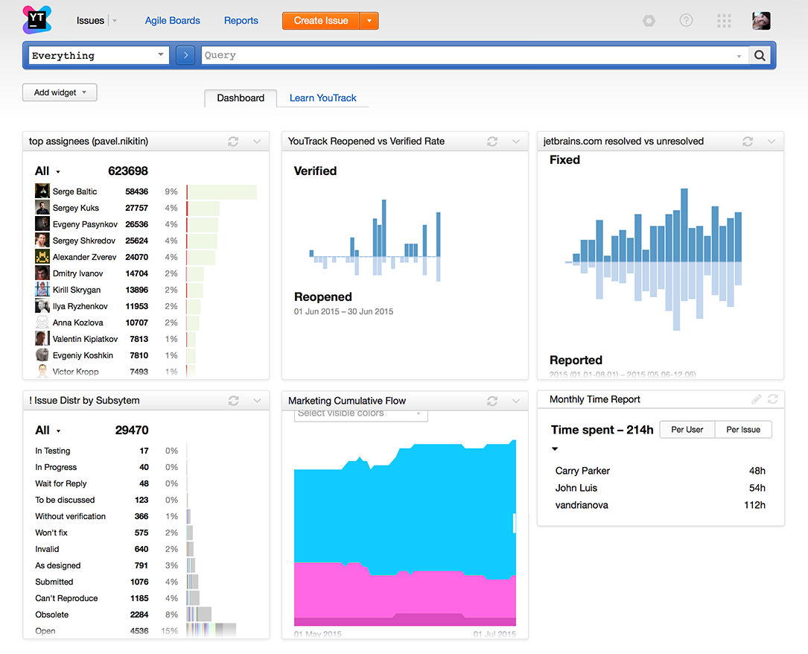
Task: Open the help question mark icon
Action: 686,21
